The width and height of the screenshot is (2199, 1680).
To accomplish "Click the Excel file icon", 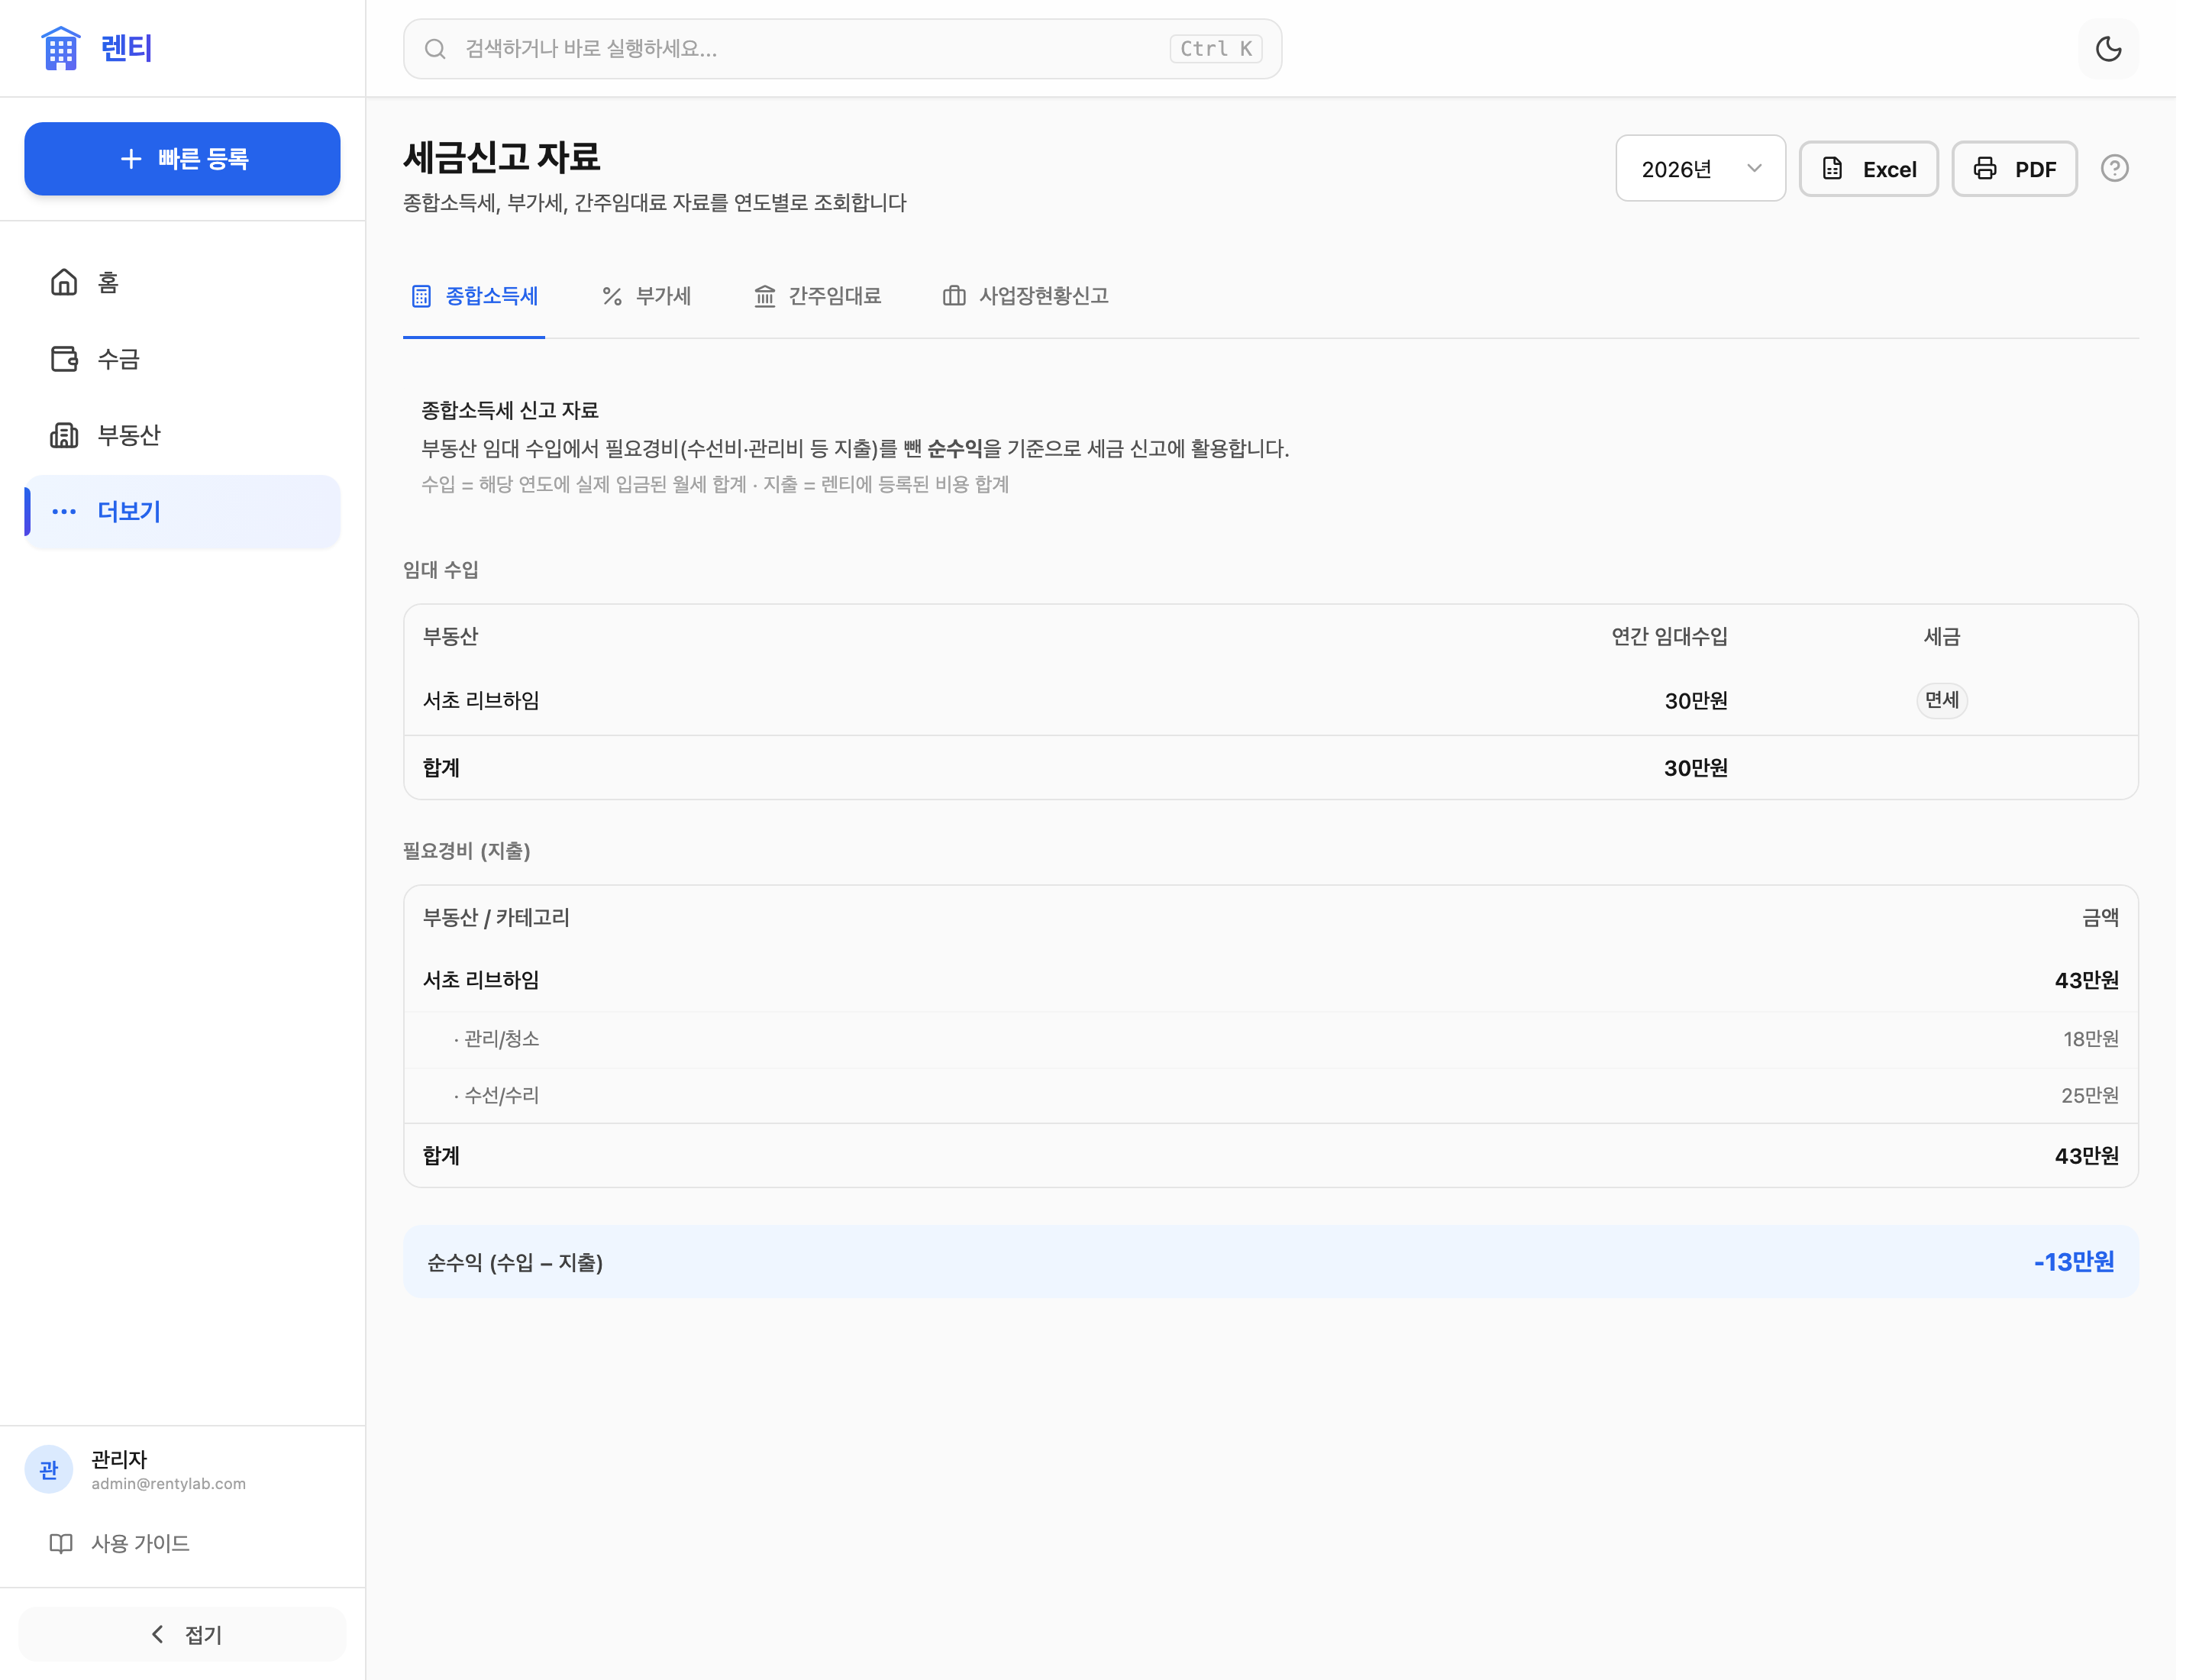I will coord(1832,168).
